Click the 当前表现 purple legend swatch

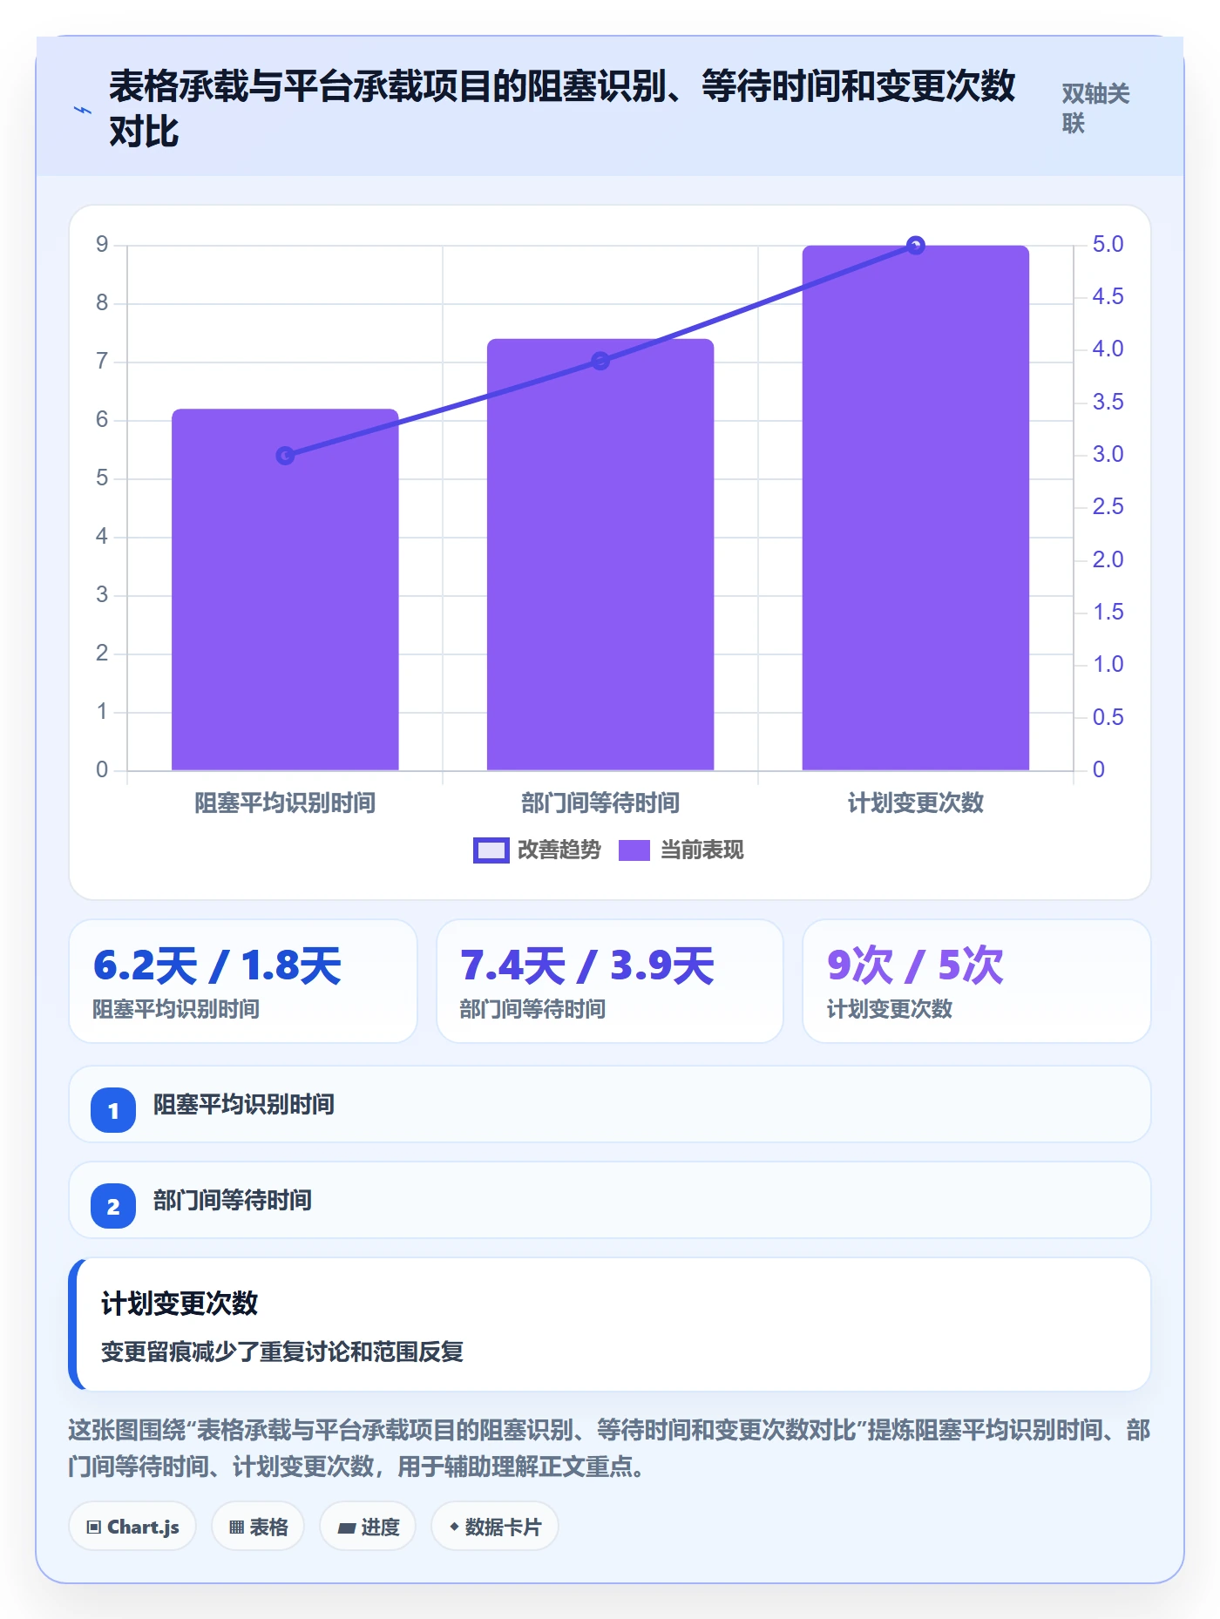(634, 850)
